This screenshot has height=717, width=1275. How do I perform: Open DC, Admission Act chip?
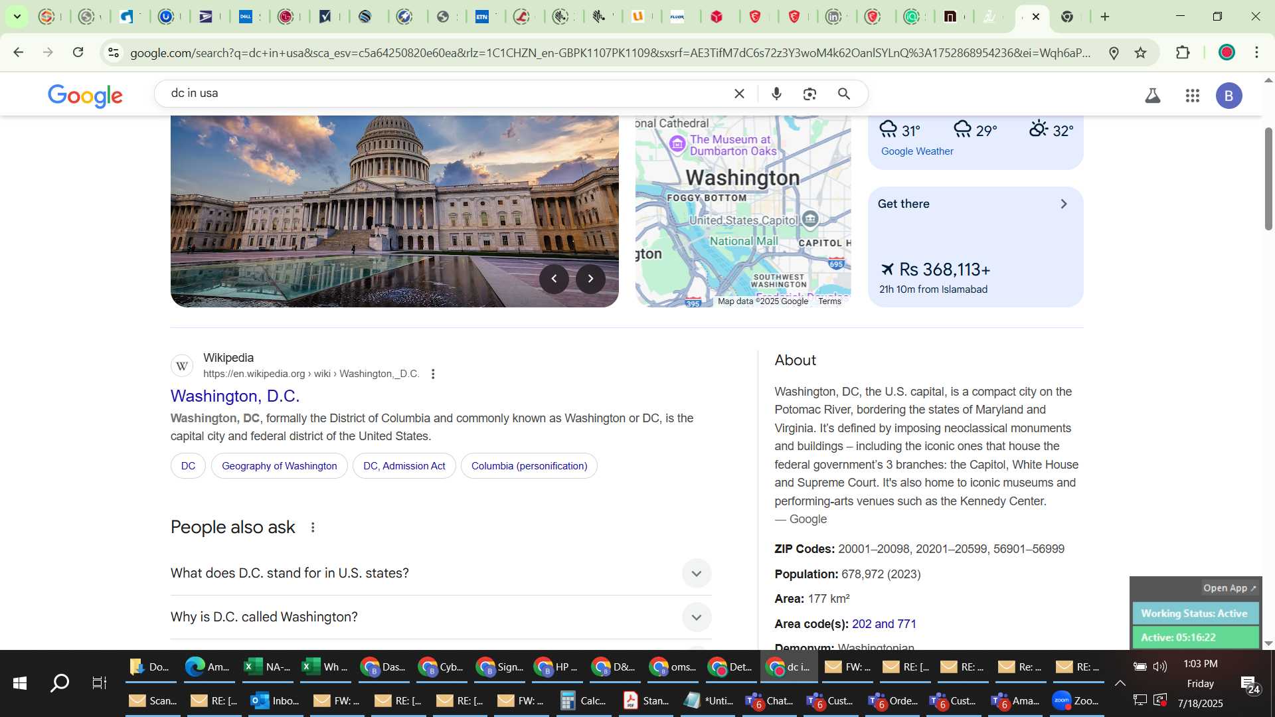(404, 466)
